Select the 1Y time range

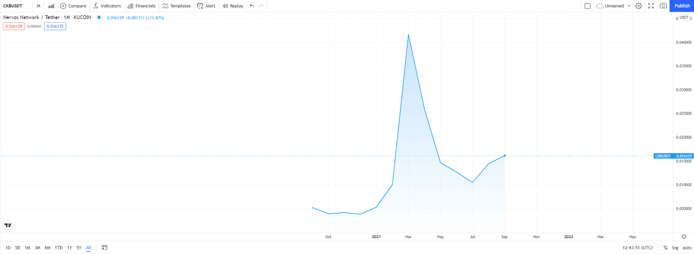[x=69, y=248]
